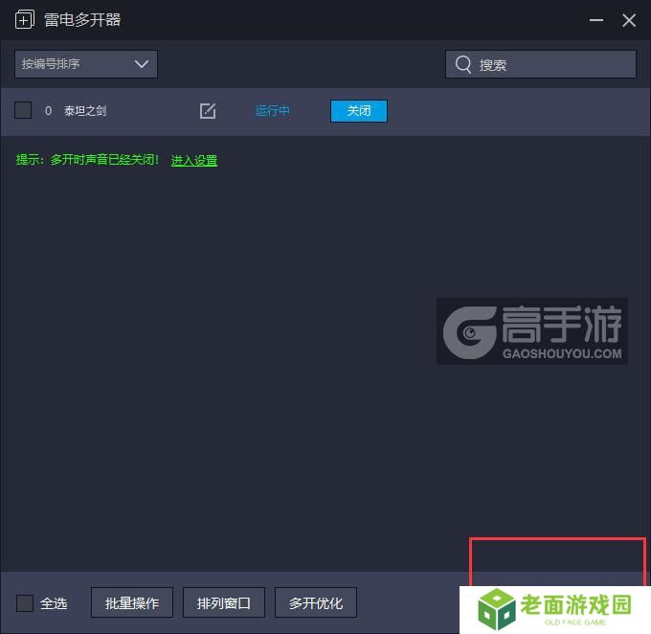Close the 雷电多开器 window
651x634 pixels.
tap(629, 20)
